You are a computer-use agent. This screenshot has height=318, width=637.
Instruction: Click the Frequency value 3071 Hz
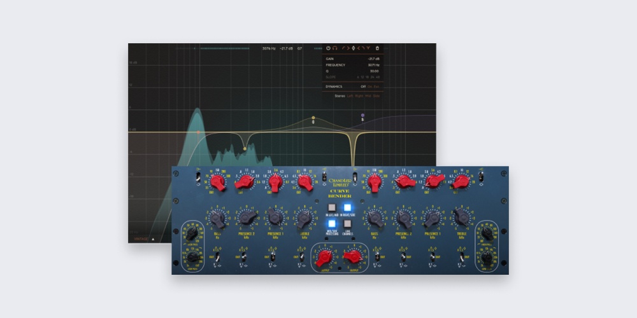[374, 64]
